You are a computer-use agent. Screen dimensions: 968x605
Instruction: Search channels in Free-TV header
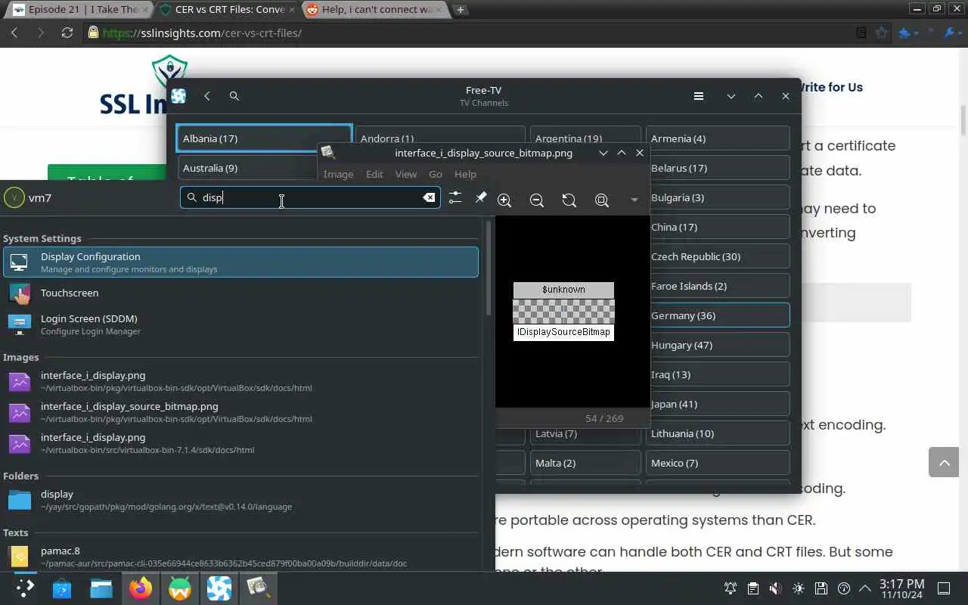click(x=234, y=96)
